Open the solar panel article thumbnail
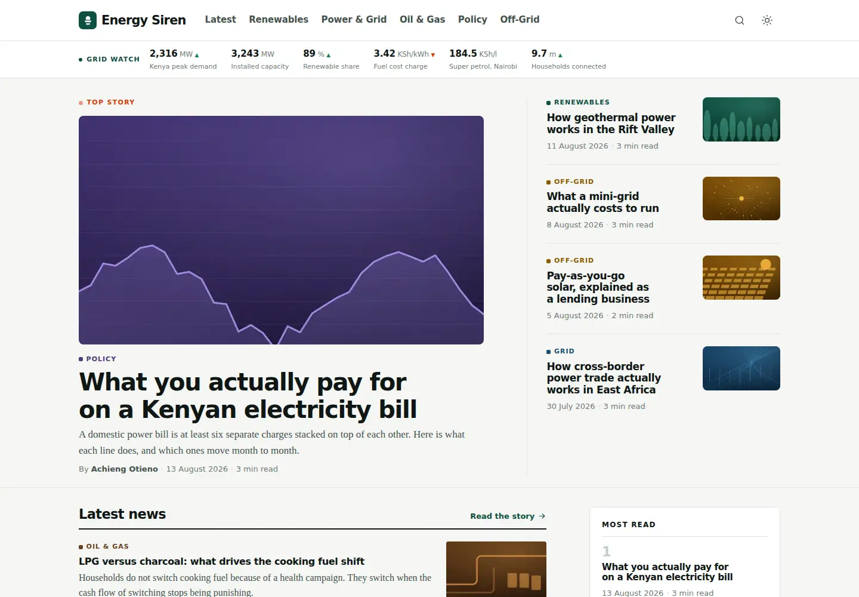Image resolution: width=859 pixels, height=597 pixels. tap(741, 278)
